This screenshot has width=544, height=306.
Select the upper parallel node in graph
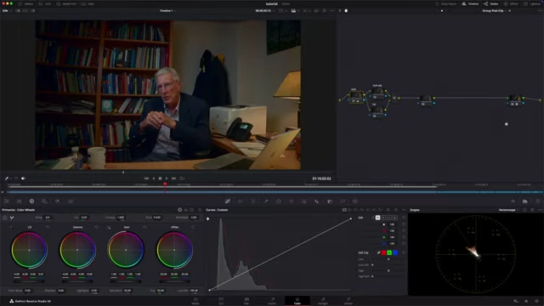click(377, 93)
